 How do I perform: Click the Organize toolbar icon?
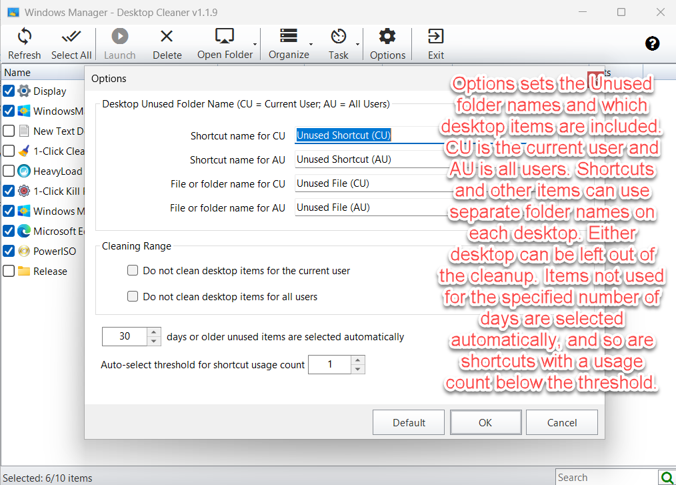(289, 36)
